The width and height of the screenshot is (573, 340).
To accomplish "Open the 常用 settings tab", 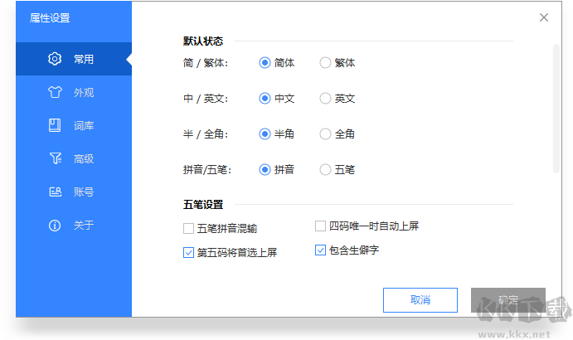I will click(74, 59).
